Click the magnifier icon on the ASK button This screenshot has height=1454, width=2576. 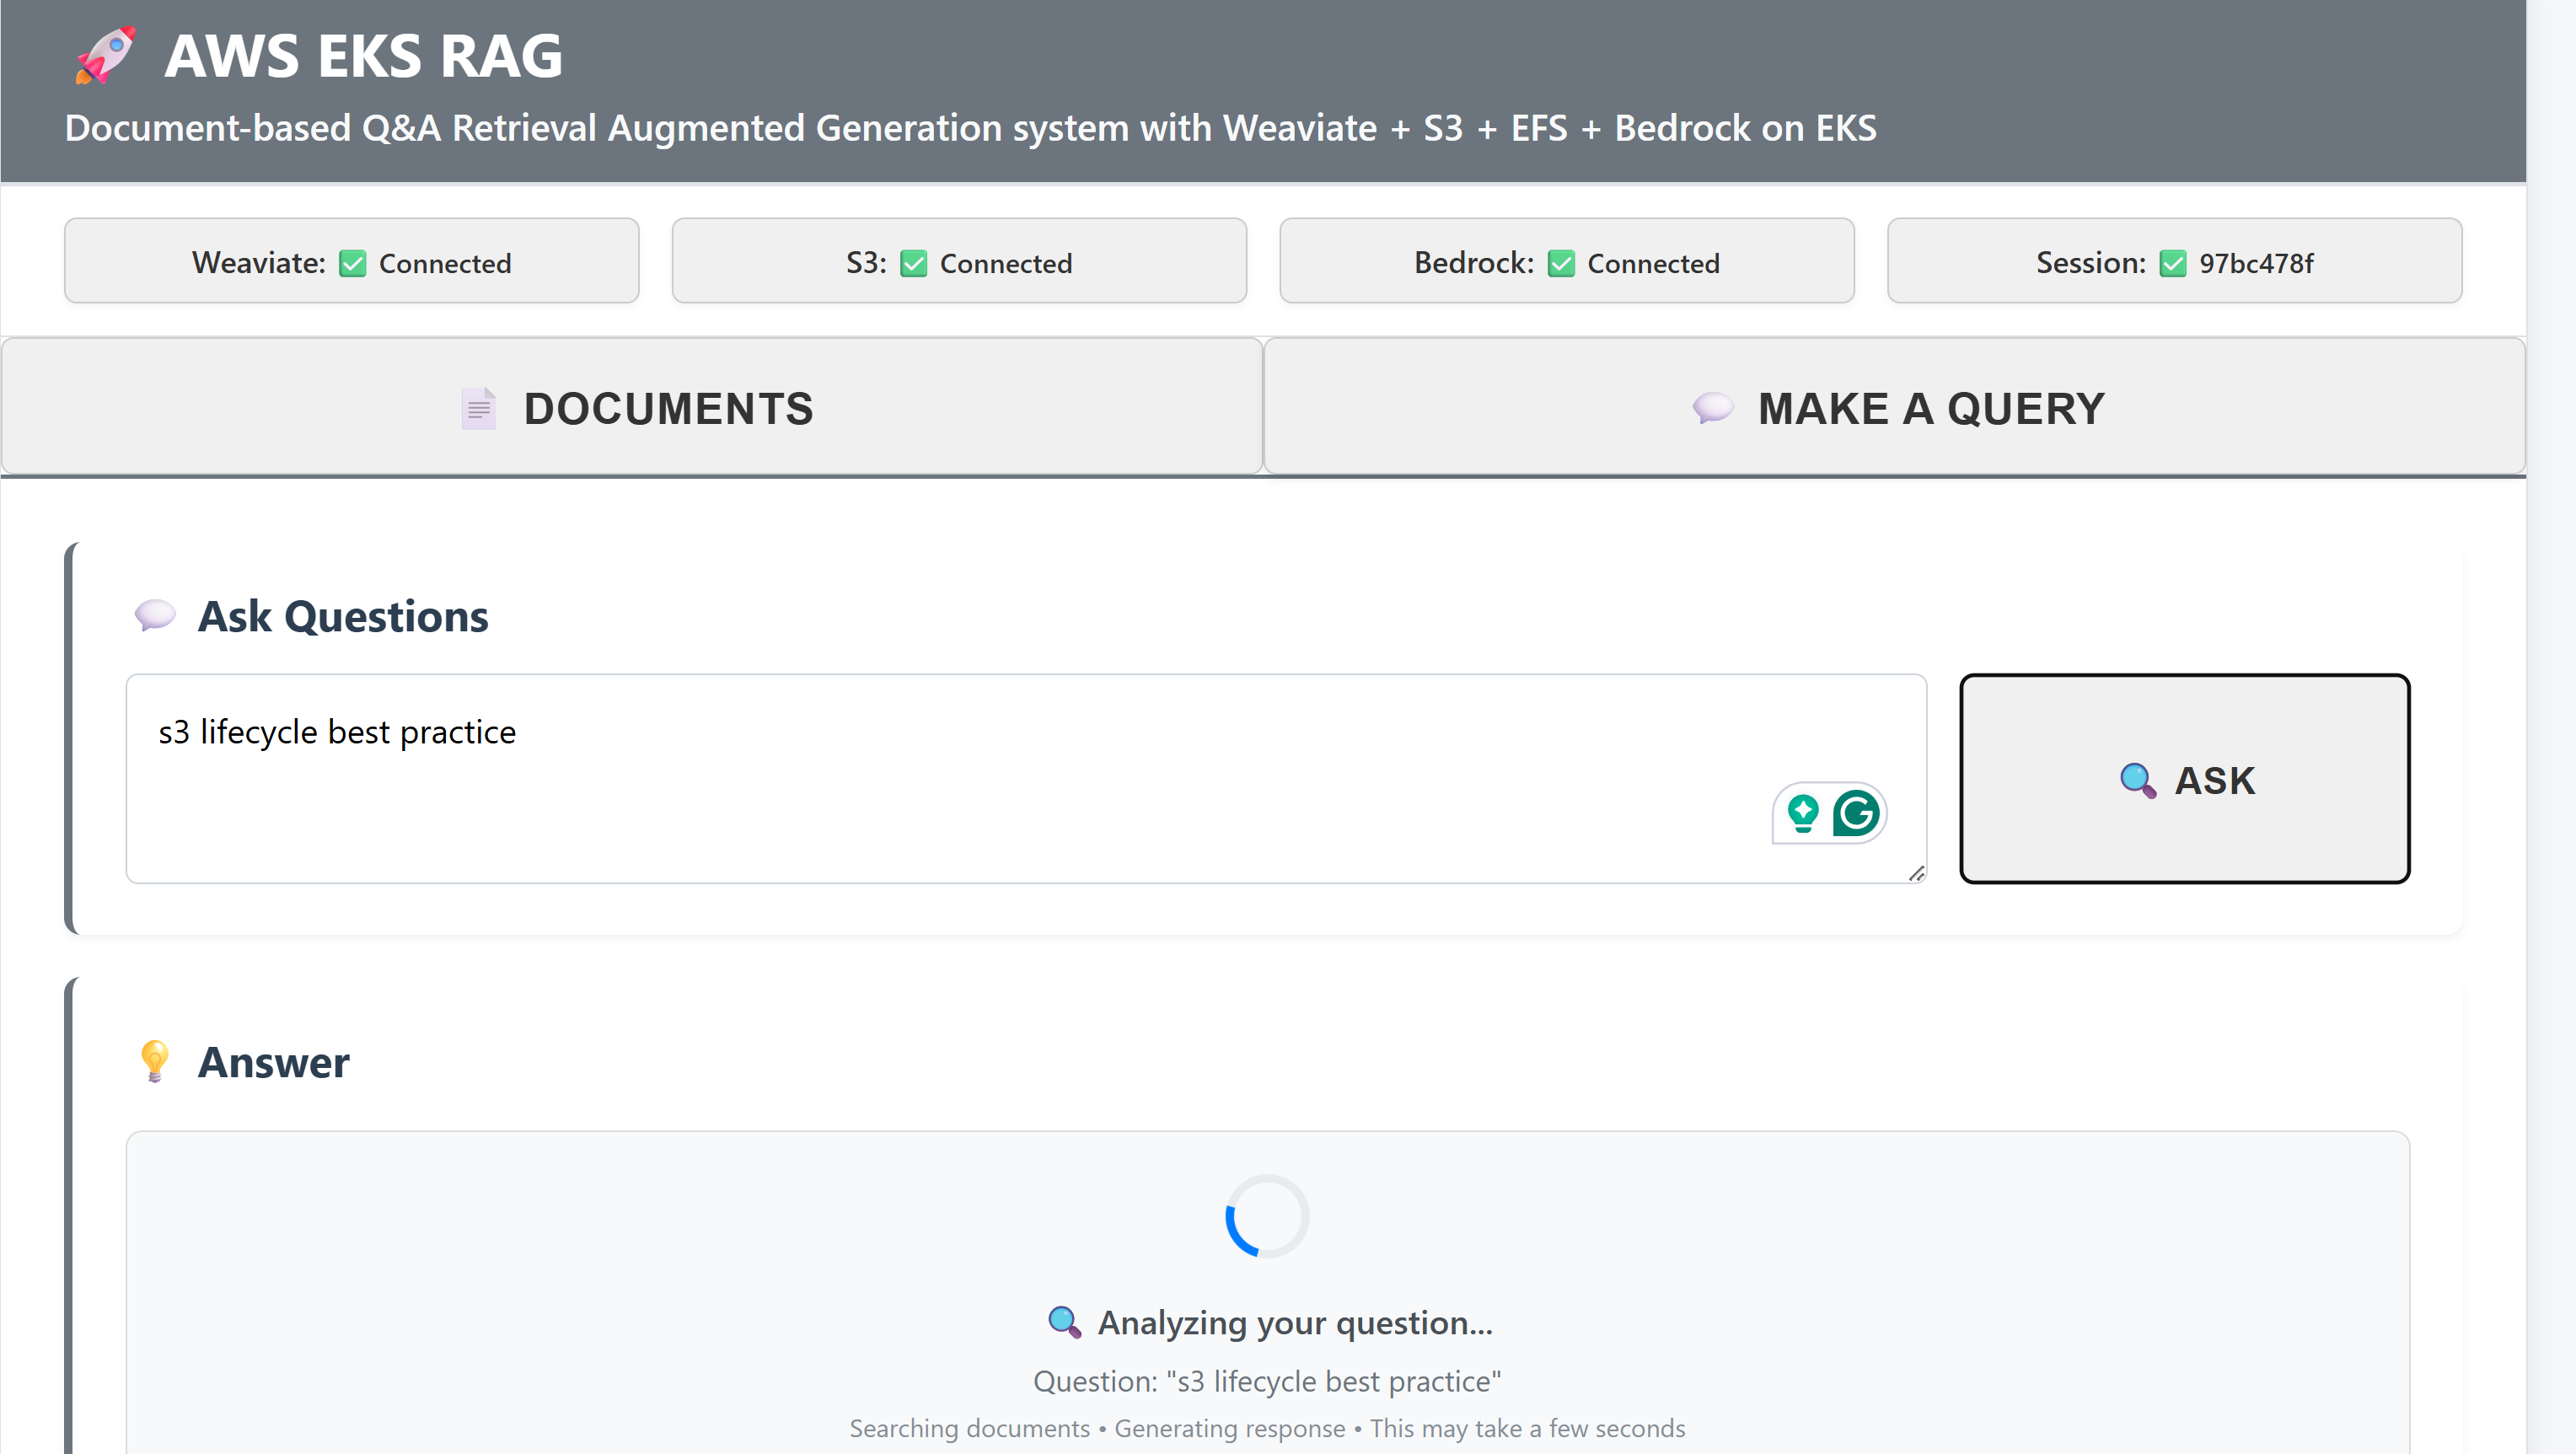[2137, 780]
